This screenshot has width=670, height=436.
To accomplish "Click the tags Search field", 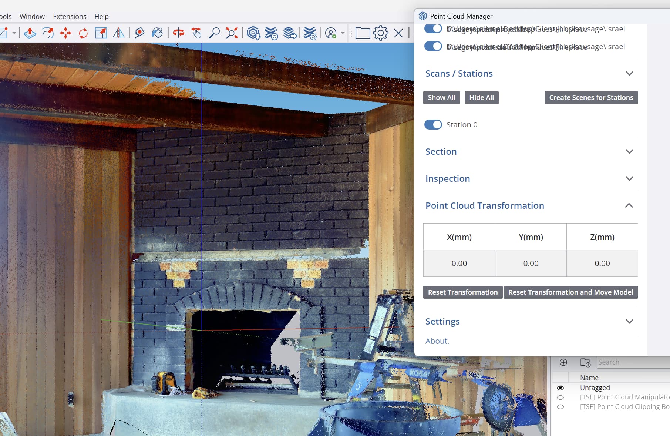I will (633, 362).
